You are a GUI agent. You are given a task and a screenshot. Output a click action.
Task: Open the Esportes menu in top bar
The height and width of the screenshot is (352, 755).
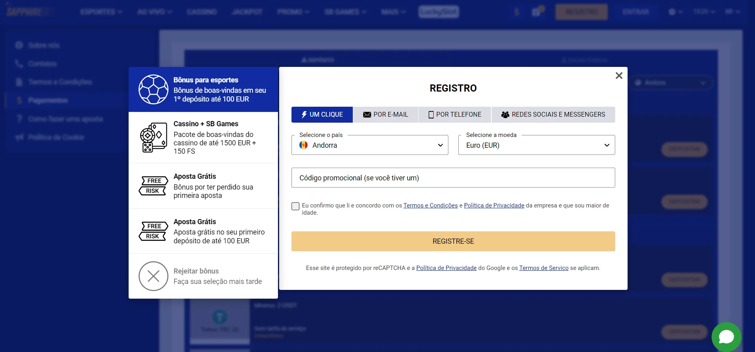pos(101,12)
